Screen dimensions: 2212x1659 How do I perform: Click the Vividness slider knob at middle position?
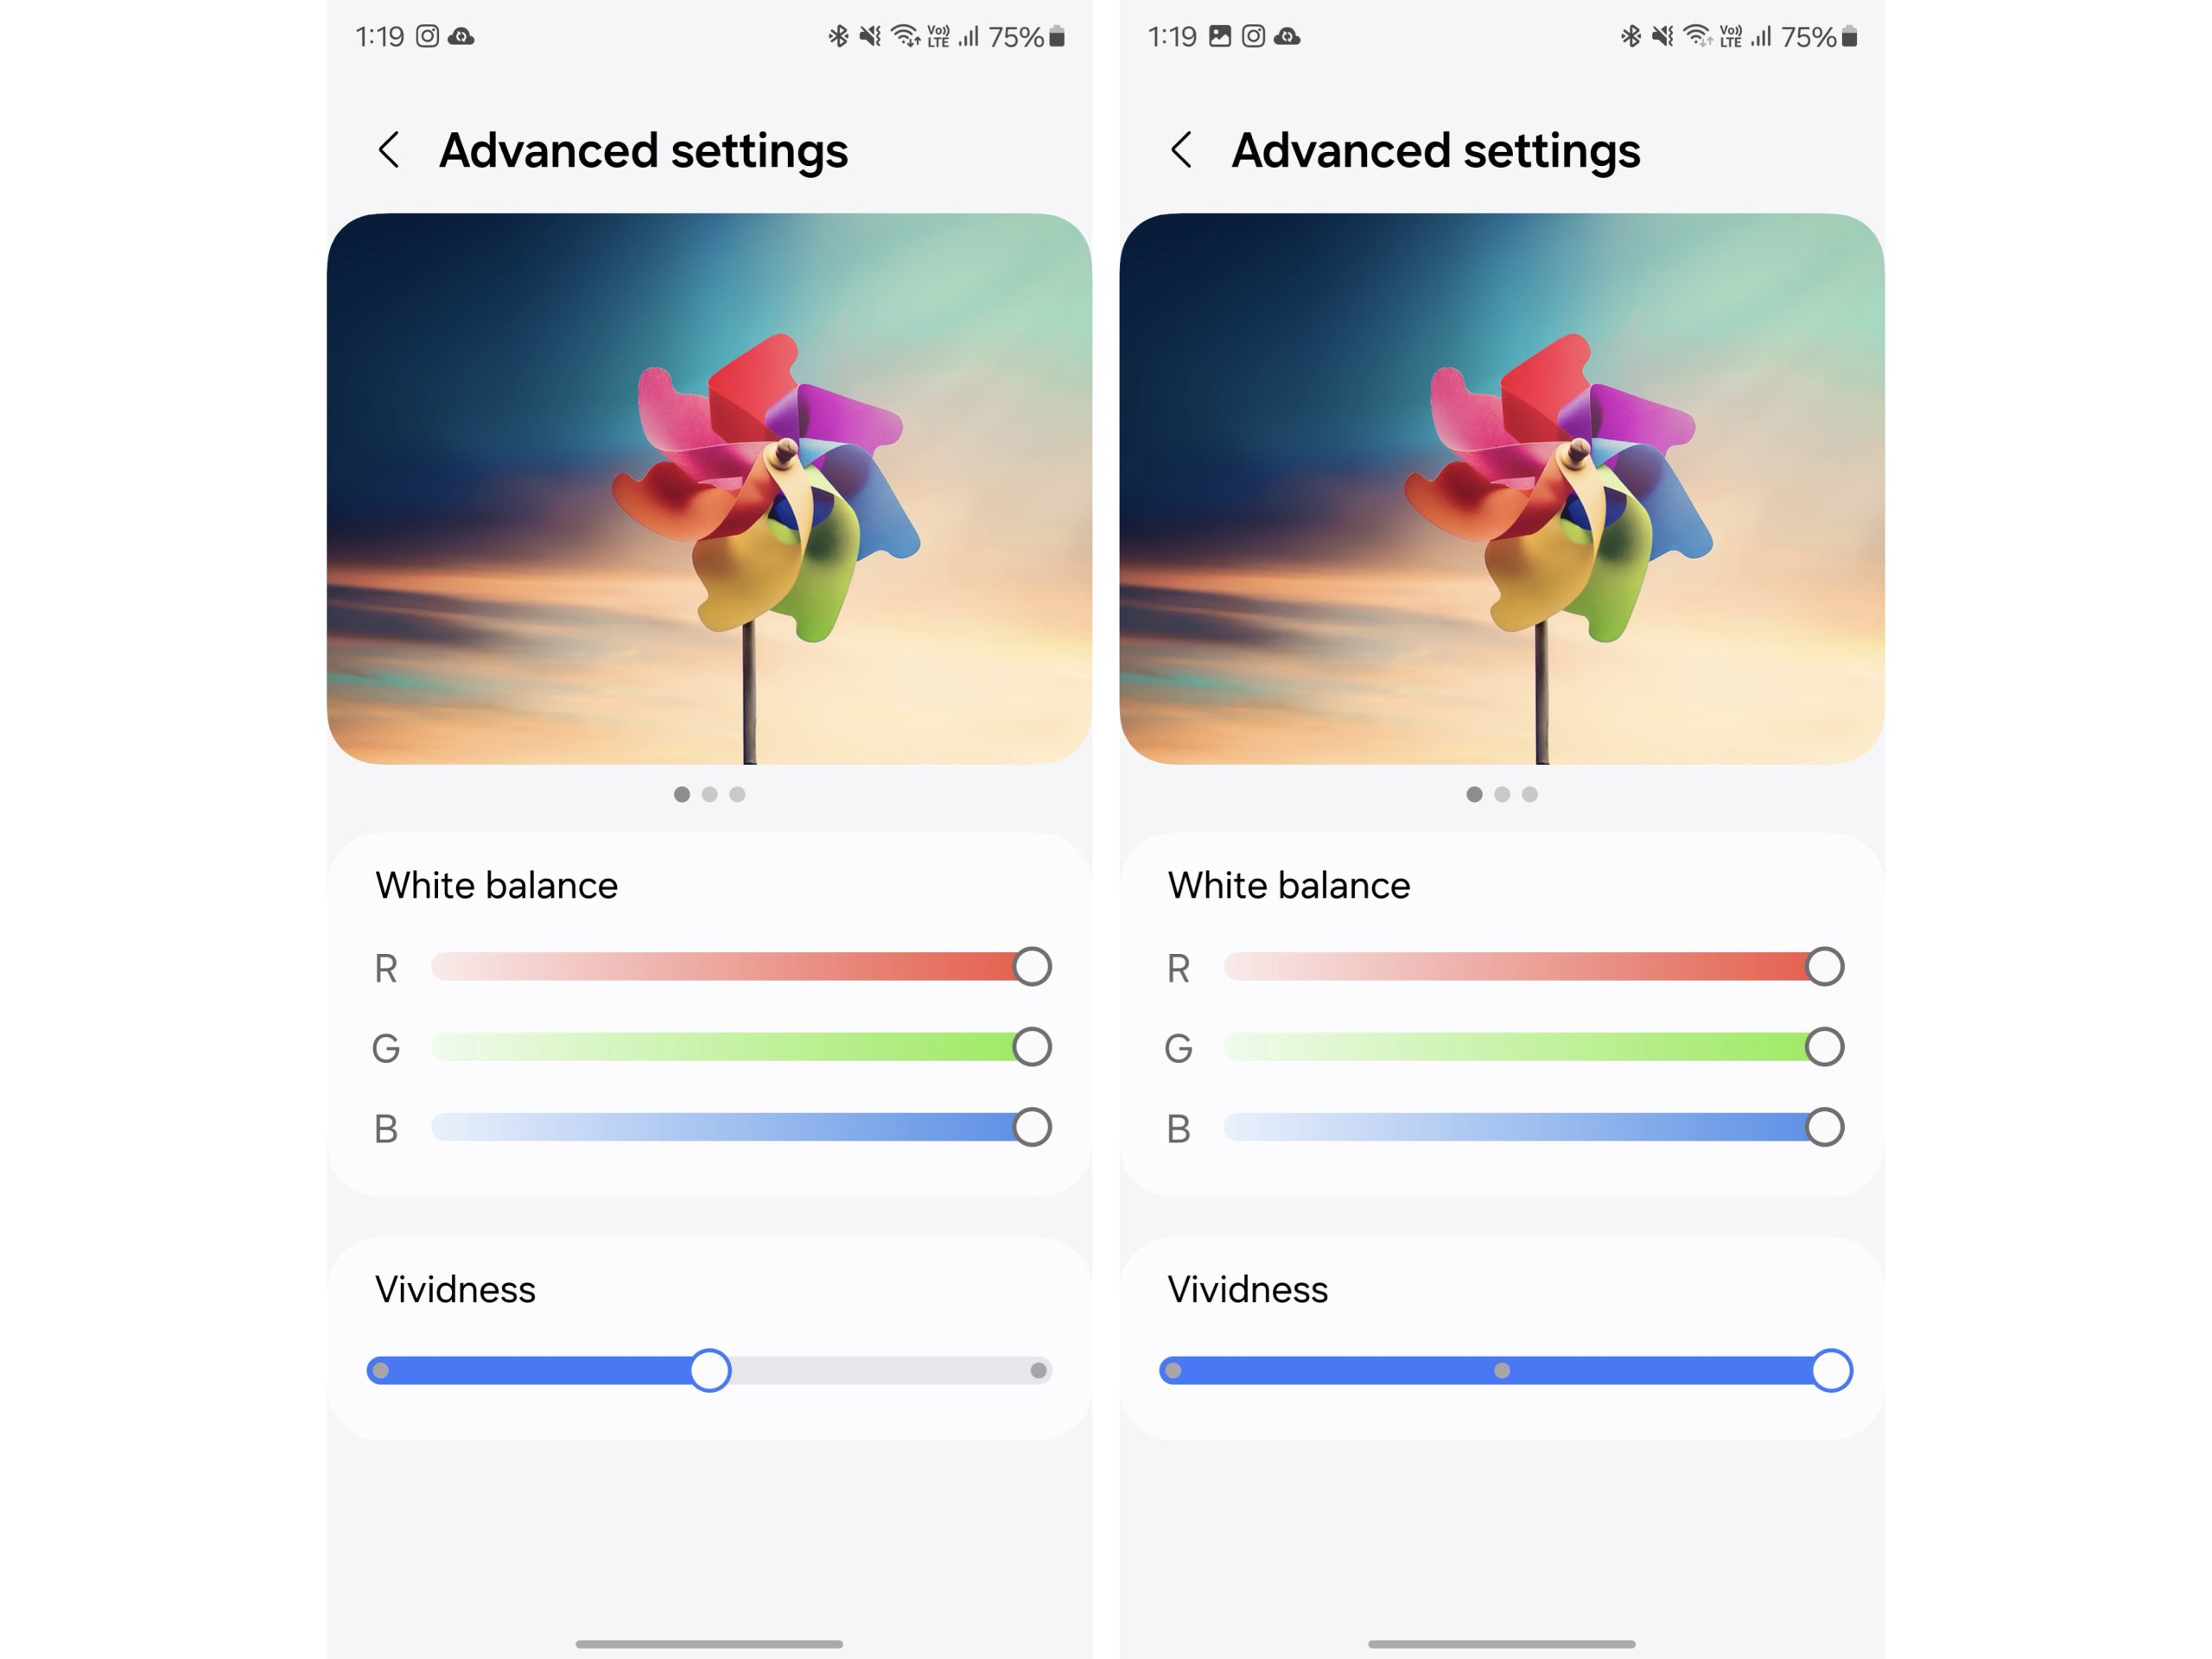pos(710,1370)
